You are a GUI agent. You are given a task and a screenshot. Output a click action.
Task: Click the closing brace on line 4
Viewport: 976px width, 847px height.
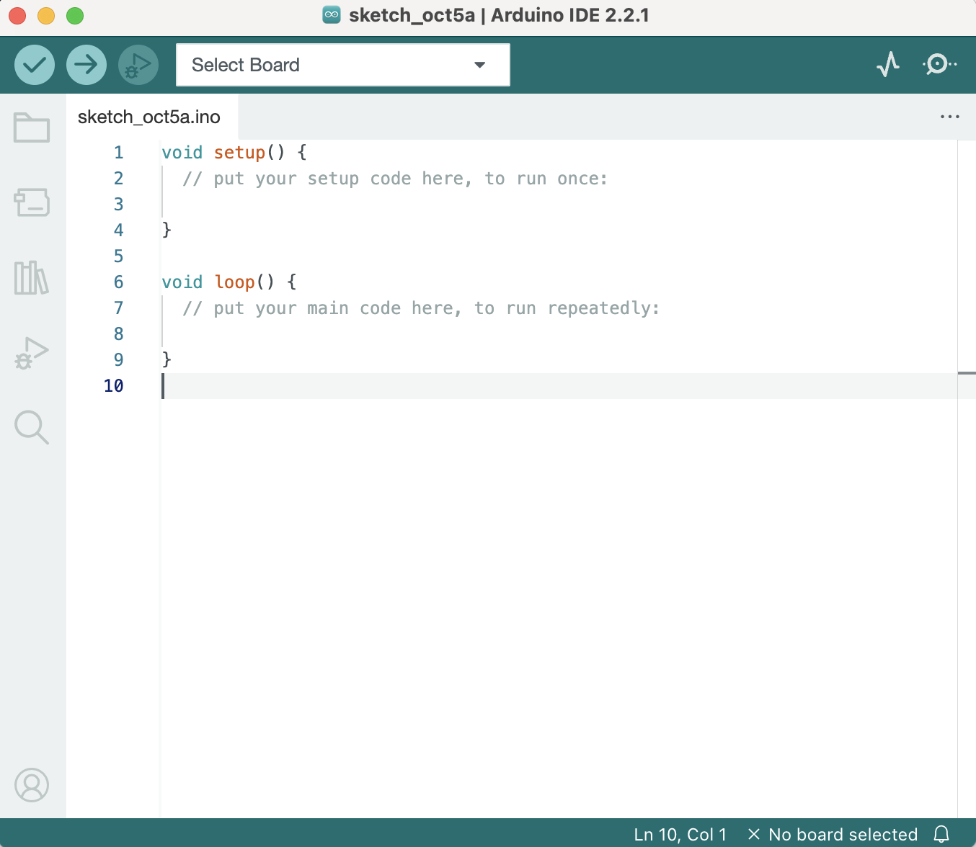coord(167,230)
